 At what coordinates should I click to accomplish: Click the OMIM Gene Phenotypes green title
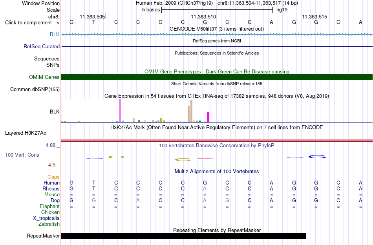[x=217, y=71]
